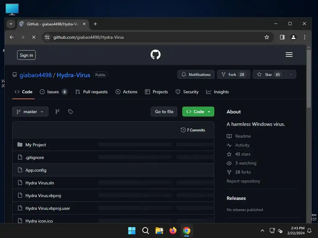Viewport: 318px width, 238px height.
Task: Expand the tab search dropdown
Action: pyautogui.click(x=11, y=24)
